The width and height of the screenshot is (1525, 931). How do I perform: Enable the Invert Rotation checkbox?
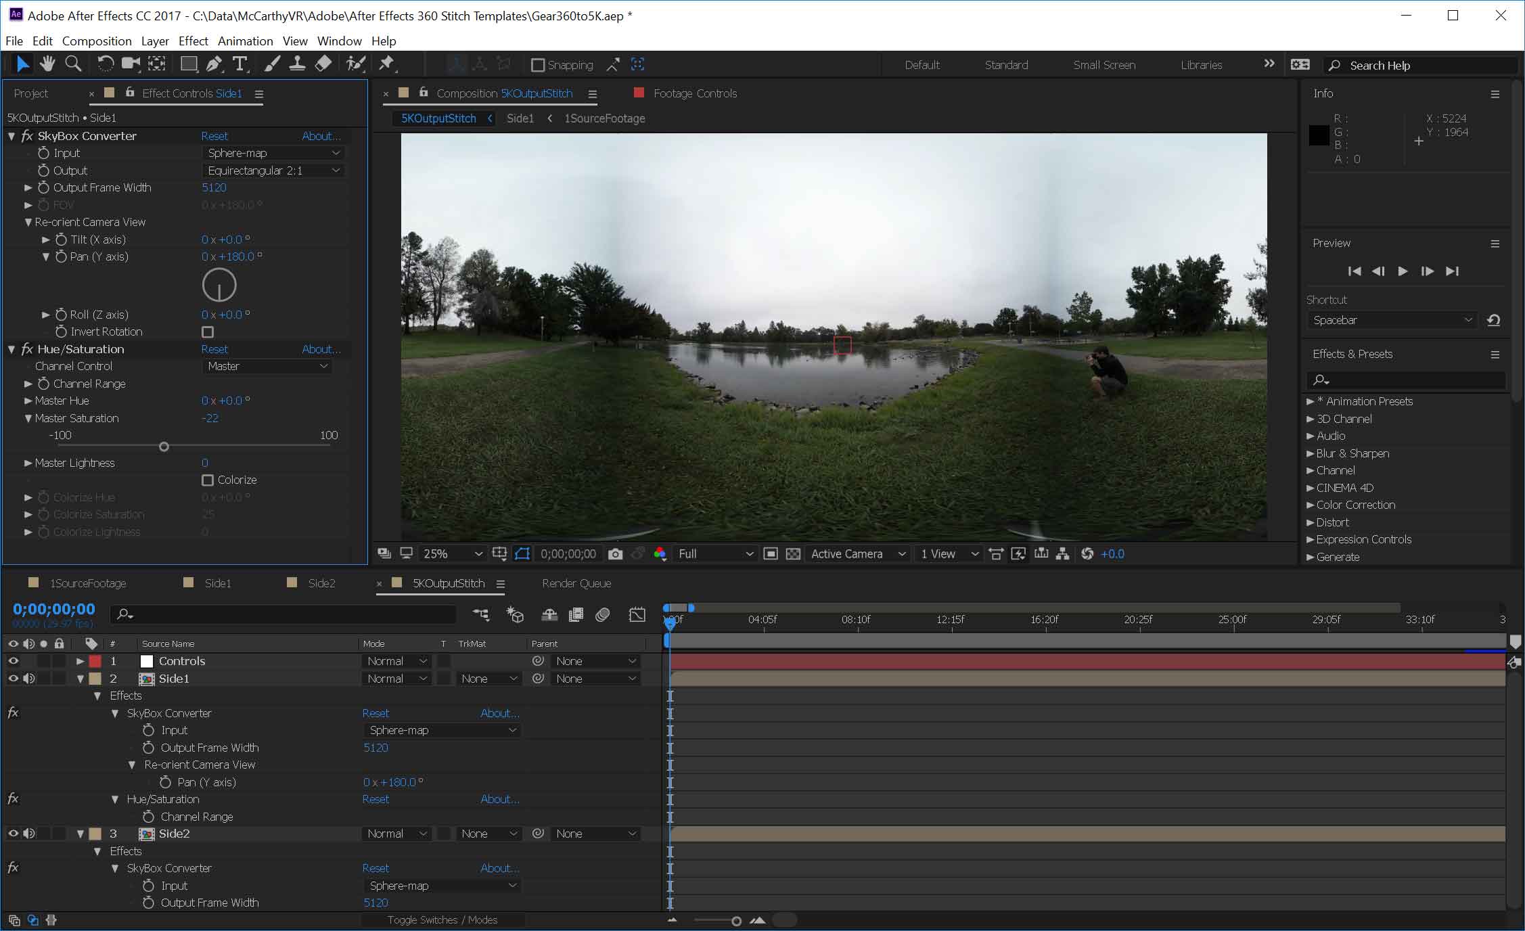click(208, 332)
